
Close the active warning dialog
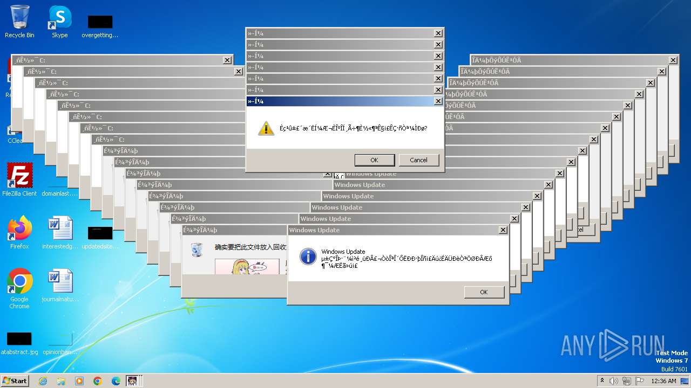click(438, 101)
